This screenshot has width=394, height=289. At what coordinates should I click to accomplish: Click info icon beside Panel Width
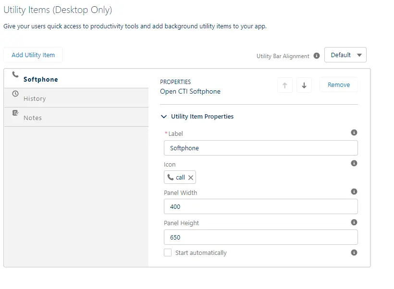(x=354, y=192)
